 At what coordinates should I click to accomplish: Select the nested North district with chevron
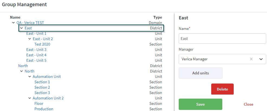point(30,71)
